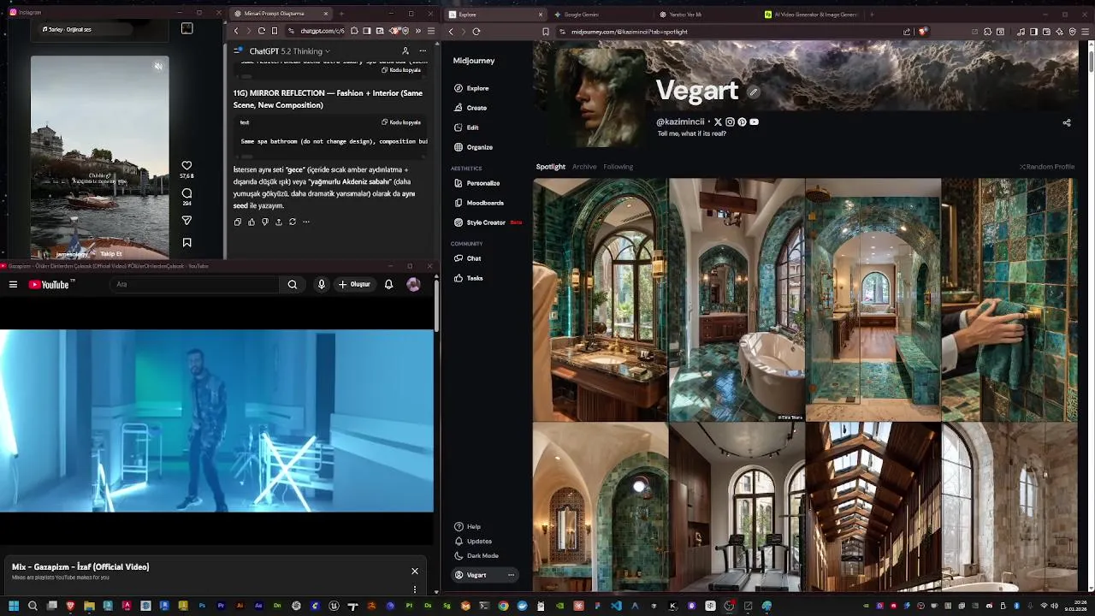Close the Mix Gazapizm playlist panel
Image resolution: width=1095 pixels, height=616 pixels.
[x=415, y=572]
